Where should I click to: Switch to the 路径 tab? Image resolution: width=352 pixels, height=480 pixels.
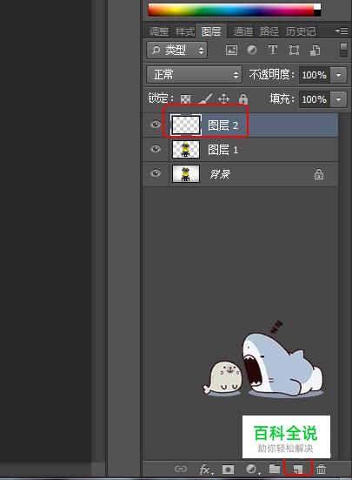(269, 31)
